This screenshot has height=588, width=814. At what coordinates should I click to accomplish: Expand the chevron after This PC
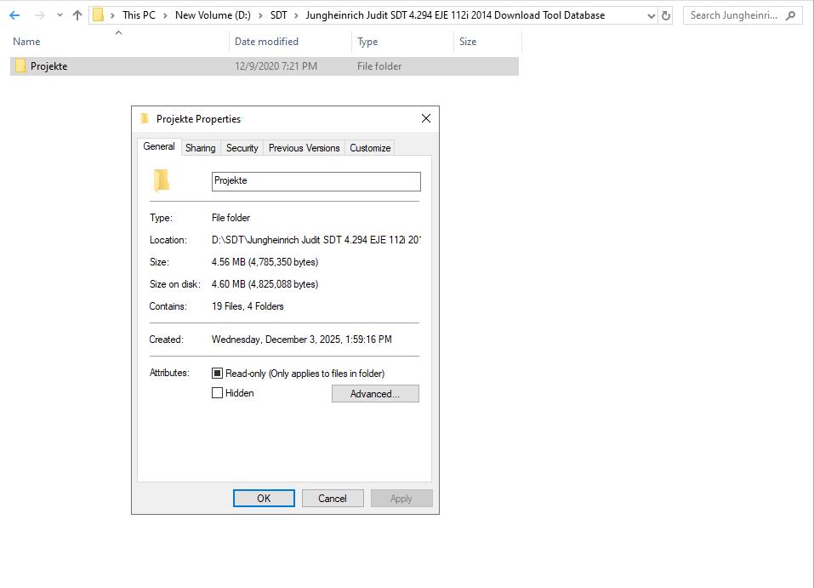[165, 15]
